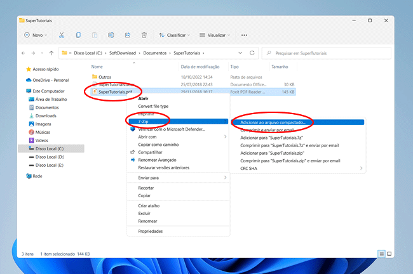Open the Outros folder
The width and height of the screenshot is (413, 274).
[x=105, y=77]
